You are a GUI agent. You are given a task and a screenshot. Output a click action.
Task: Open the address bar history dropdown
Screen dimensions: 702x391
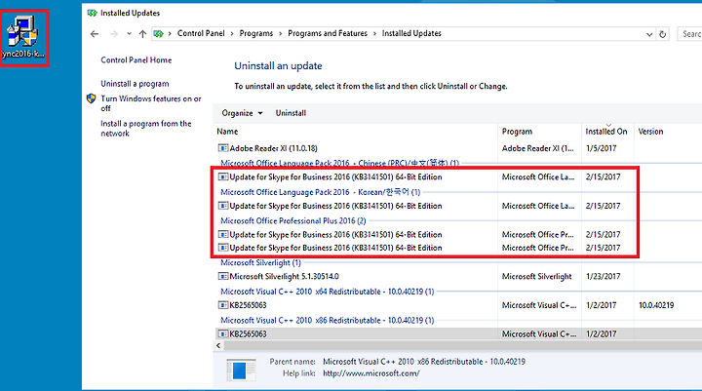tap(649, 34)
